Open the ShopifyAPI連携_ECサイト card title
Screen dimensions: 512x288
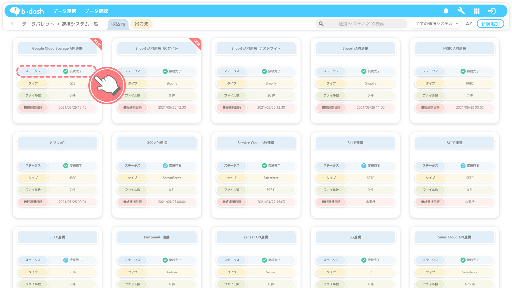[x=157, y=48]
